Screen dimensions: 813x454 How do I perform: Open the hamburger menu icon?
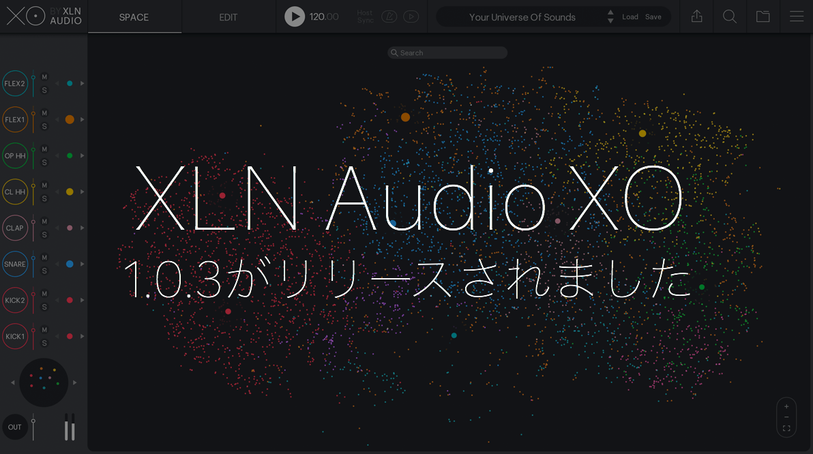[796, 16]
